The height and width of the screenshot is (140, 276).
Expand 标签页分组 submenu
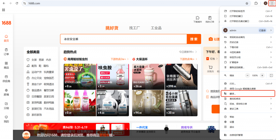point(248,57)
